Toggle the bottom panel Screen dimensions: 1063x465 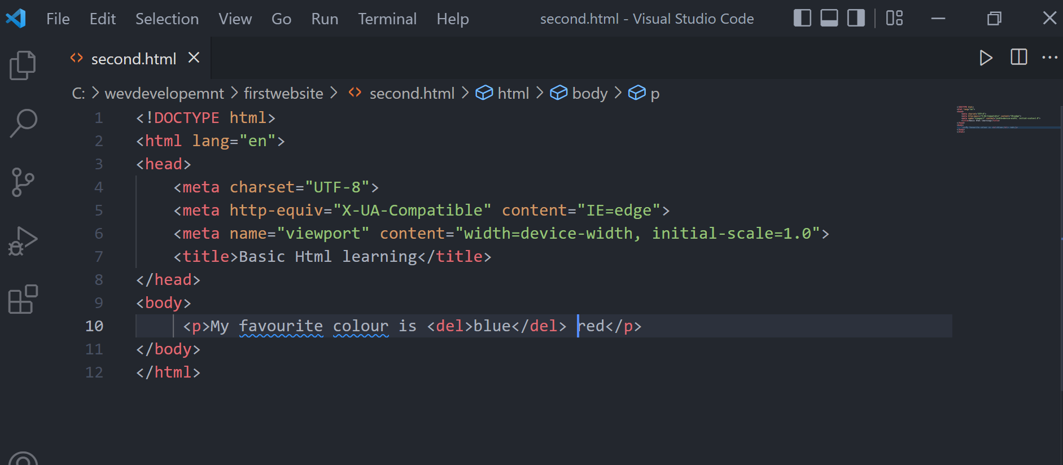click(x=829, y=18)
